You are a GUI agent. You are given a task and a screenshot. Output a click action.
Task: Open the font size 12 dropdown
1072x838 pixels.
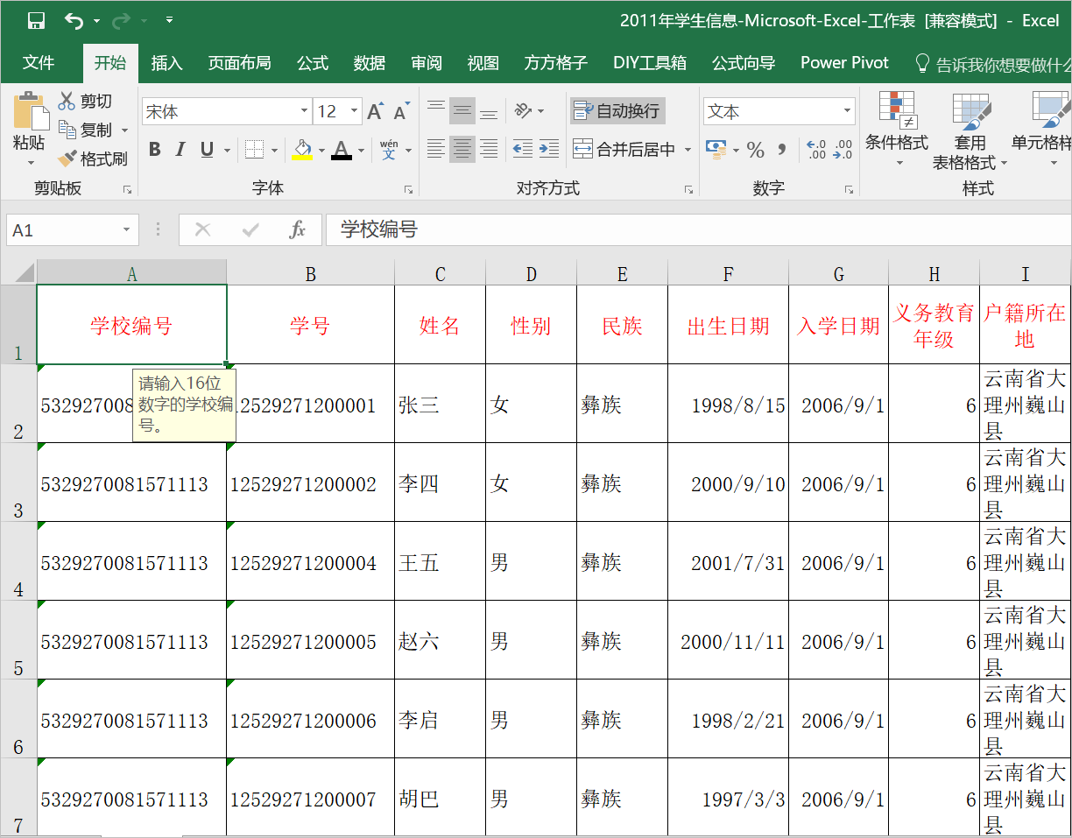click(x=354, y=111)
